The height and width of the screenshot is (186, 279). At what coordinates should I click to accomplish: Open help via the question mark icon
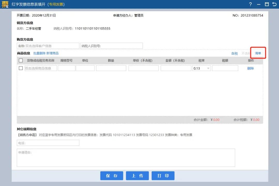[250, 4]
